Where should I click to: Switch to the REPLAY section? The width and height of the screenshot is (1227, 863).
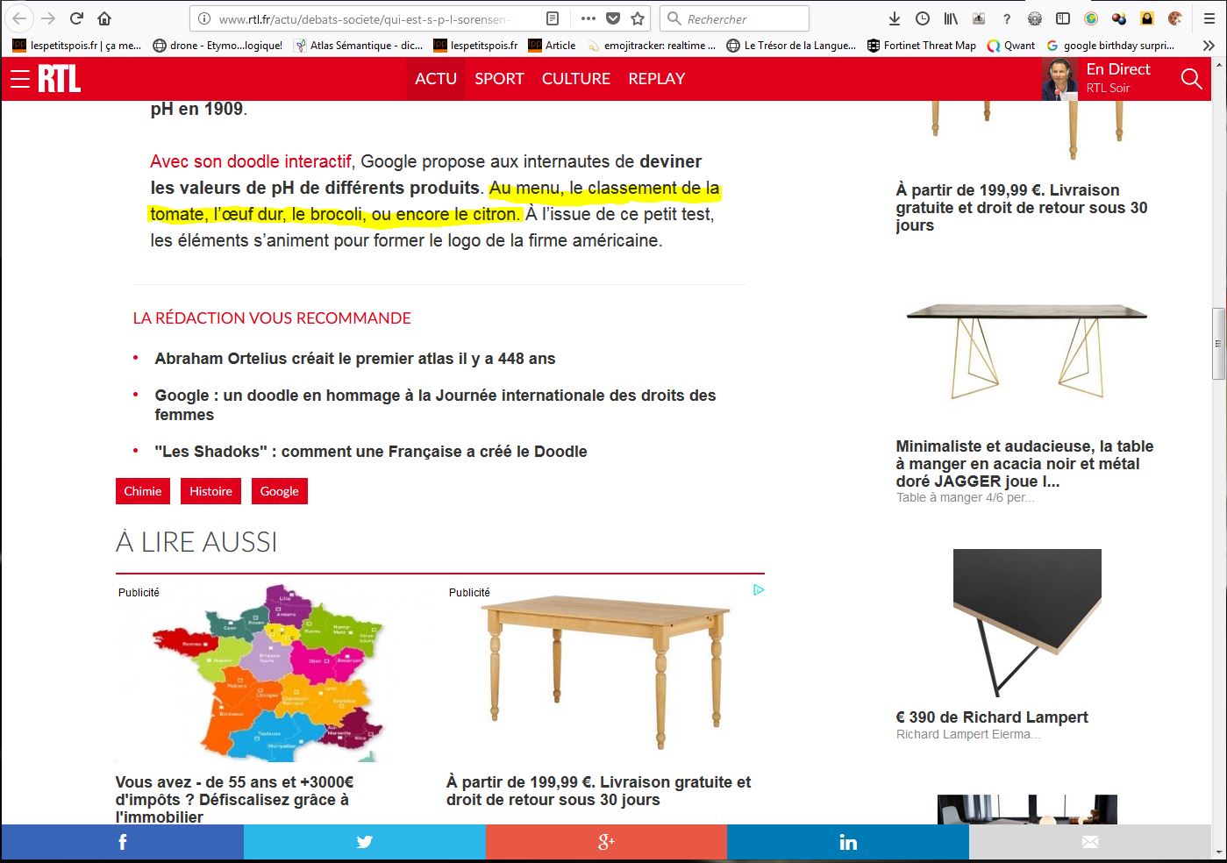coord(656,79)
